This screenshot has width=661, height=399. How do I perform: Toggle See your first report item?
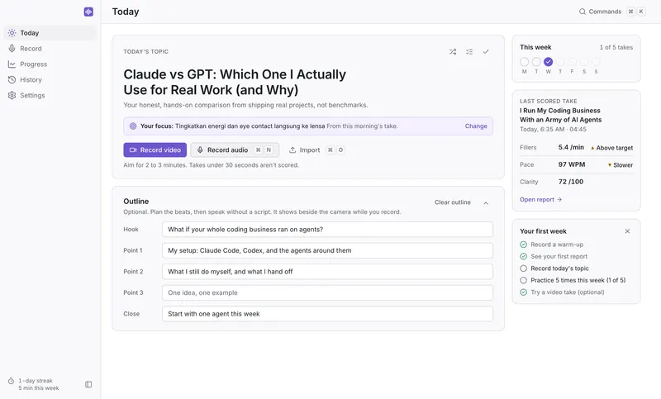pos(554,256)
